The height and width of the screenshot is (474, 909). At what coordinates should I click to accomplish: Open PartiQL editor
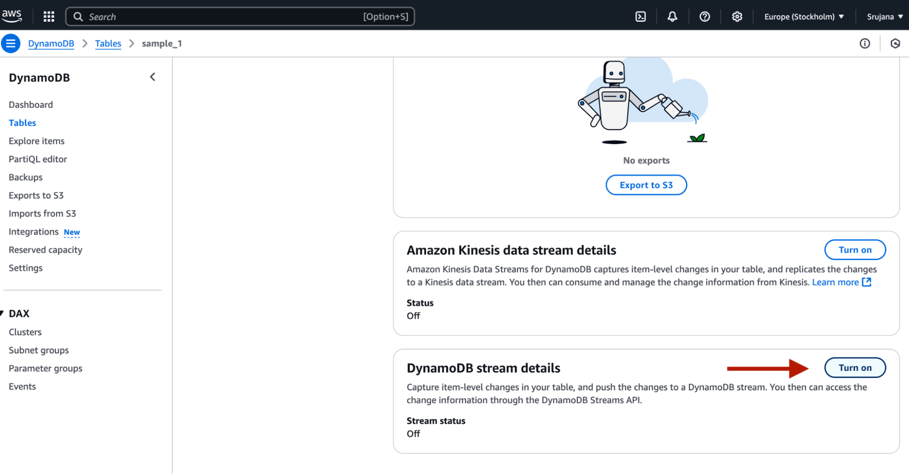(38, 159)
